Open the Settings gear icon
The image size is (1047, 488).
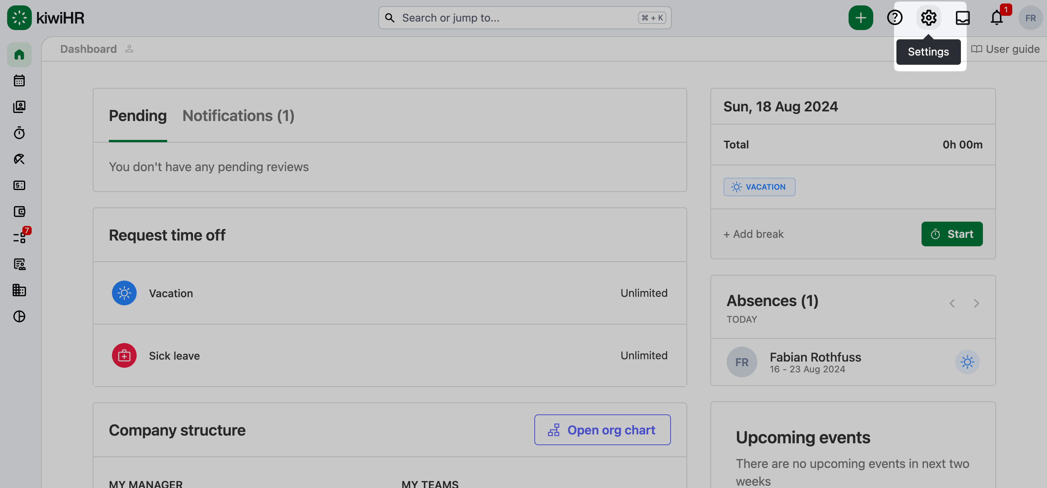(928, 18)
